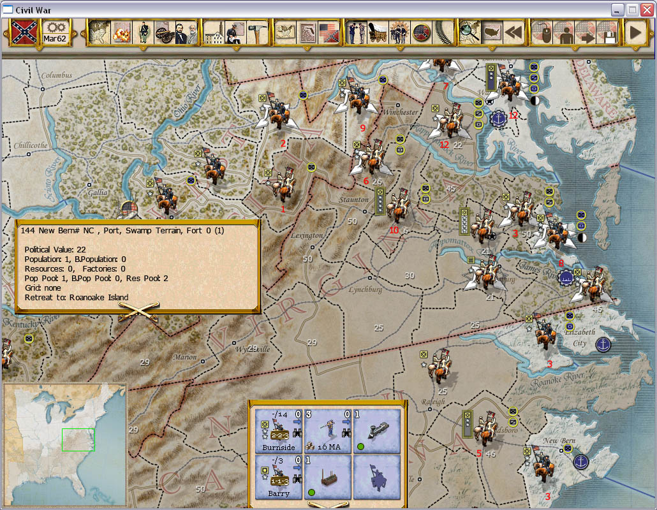Click the play triangle end turn button
Viewport: 657px width, 510px height.
pos(635,33)
